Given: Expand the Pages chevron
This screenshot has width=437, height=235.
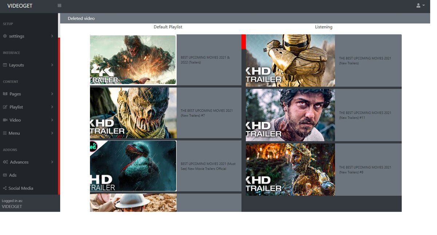Looking at the screenshot, I should (52, 94).
